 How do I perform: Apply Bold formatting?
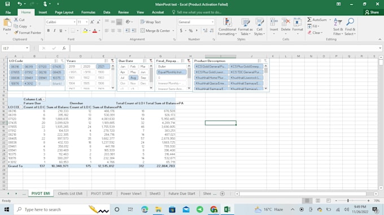(x=48, y=30)
